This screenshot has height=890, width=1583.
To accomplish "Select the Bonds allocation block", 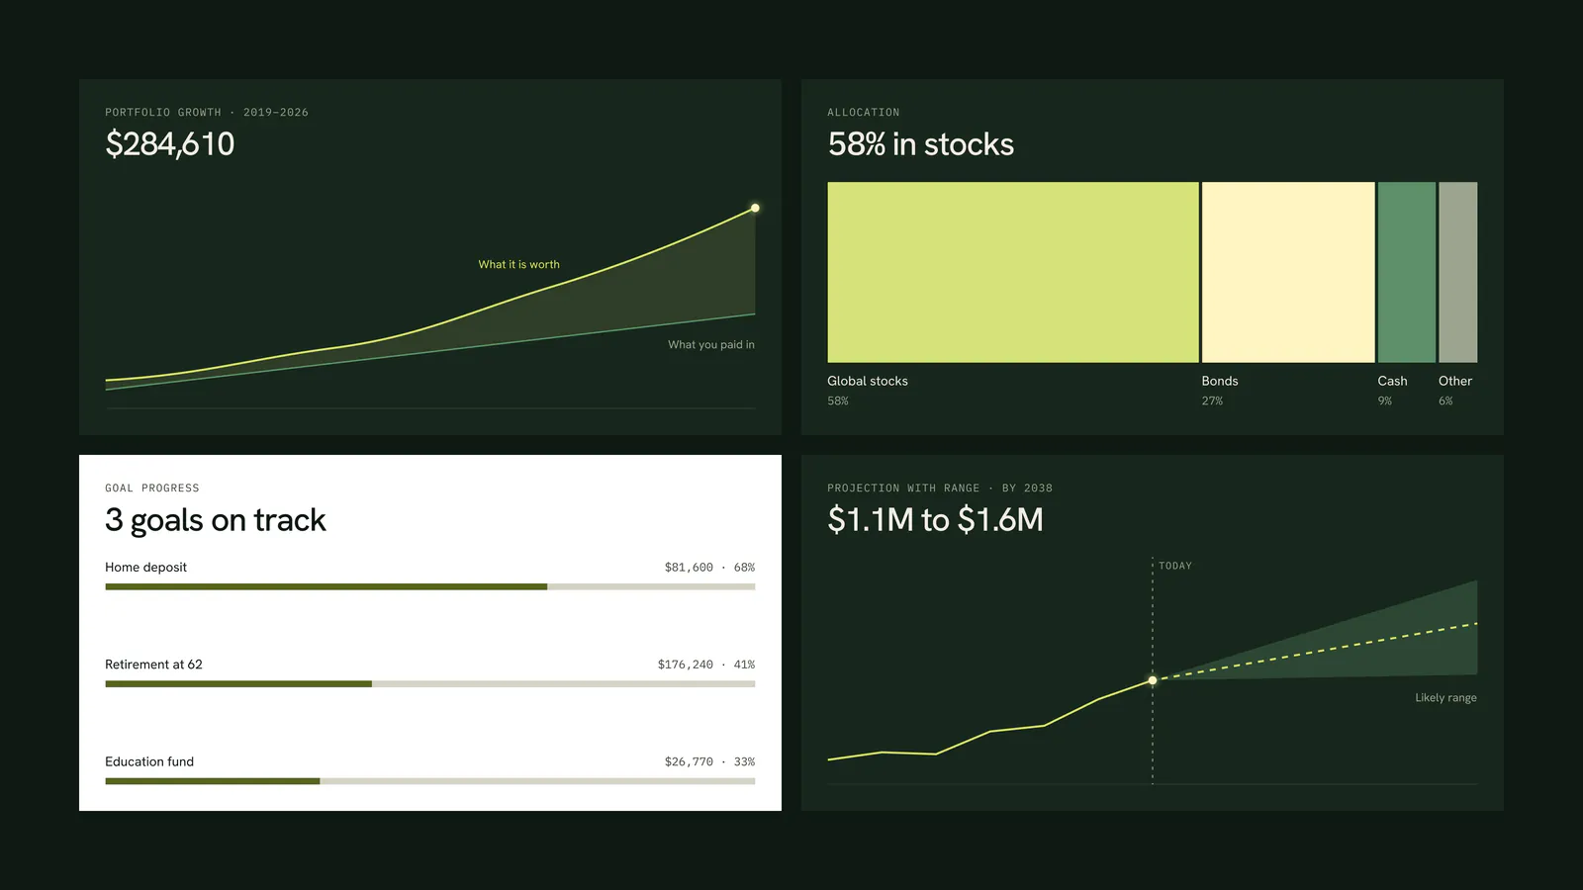I will [1288, 272].
